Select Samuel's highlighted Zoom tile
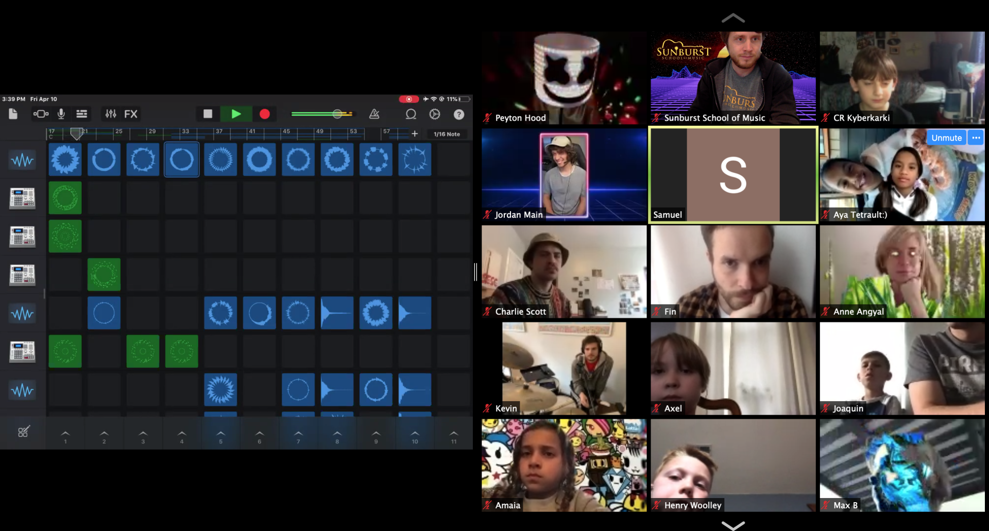The width and height of the screenshot is (989, 531). 733,175
